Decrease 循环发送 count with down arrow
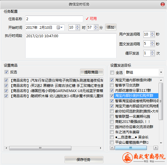 point(152,55)
